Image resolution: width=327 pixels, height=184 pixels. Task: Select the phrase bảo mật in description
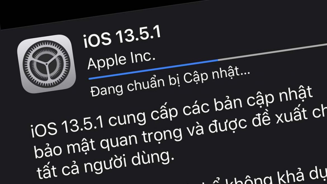(x=64, y=147)
